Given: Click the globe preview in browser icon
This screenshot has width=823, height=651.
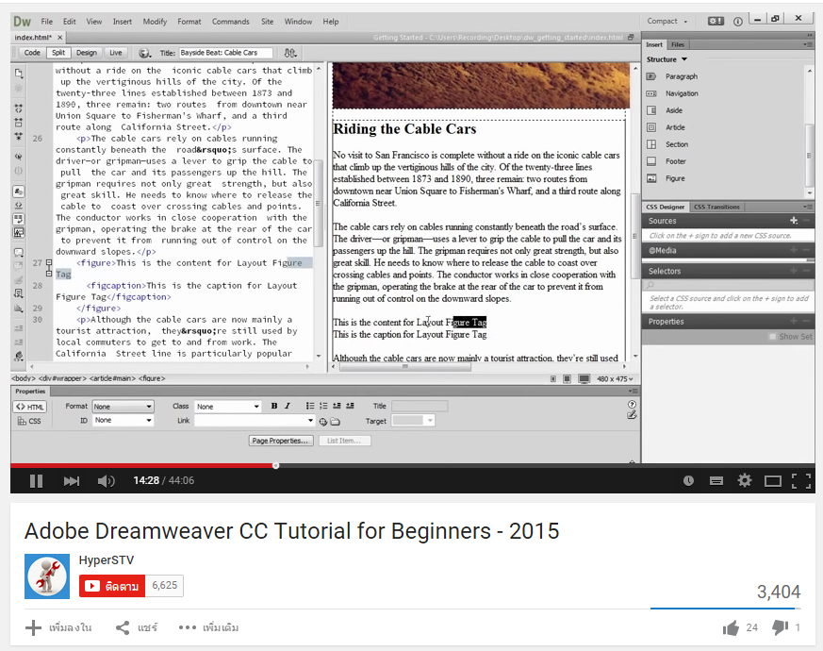Looking at the screenshot, I should 144,53.
